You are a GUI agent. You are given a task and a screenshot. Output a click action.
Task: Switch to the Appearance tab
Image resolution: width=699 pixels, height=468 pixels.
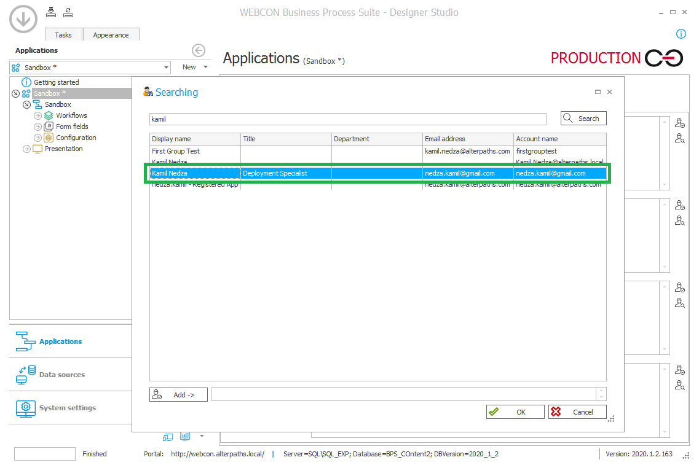pyautogui.click(x=111, y=35)
